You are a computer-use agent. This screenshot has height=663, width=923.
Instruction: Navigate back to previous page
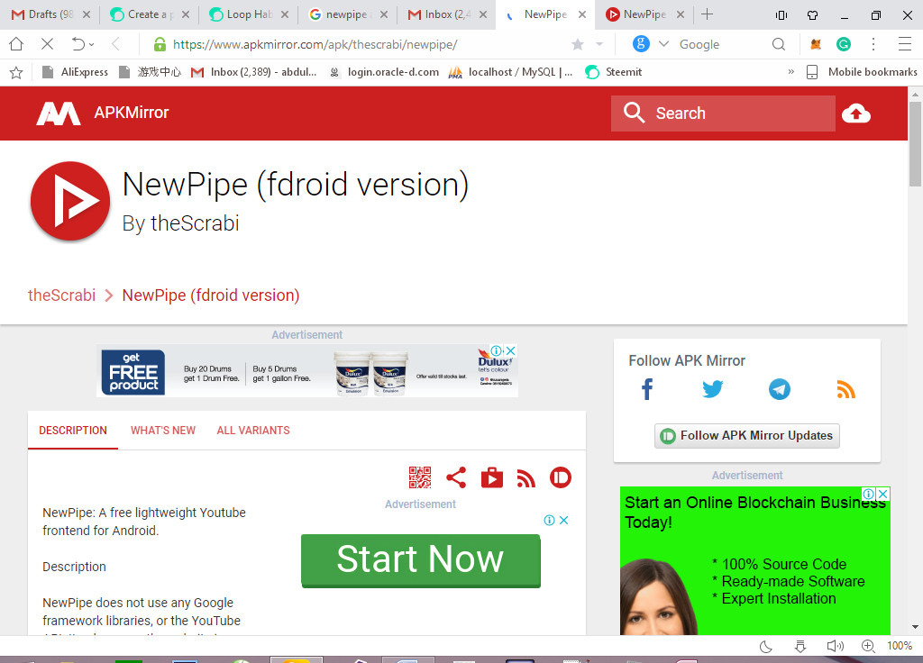[116, 44]
